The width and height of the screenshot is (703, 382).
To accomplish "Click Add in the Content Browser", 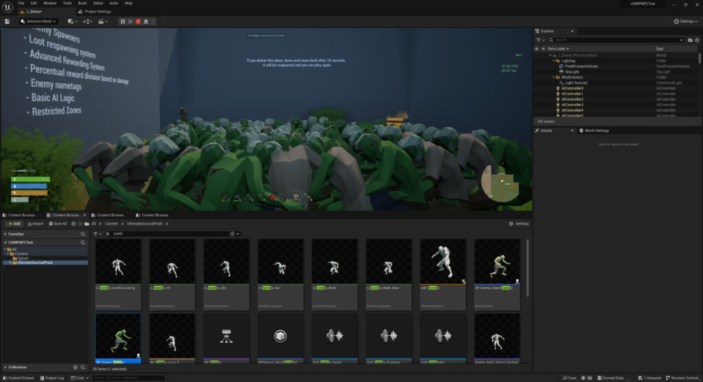I will pos(14,223).
